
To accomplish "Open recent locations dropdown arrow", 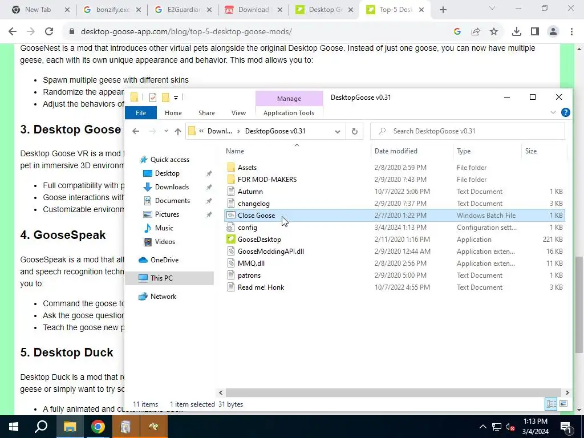I will [166, 131].
